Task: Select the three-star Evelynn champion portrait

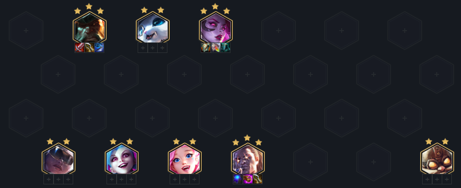Action: pyautogui.click(x=215, y=28)
